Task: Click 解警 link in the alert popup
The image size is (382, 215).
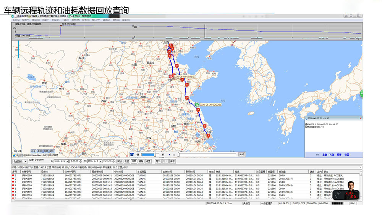Action: [x=339, y=155]
